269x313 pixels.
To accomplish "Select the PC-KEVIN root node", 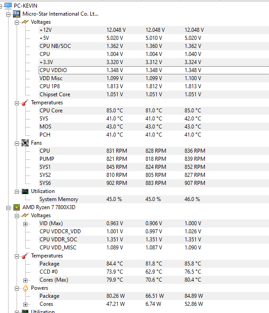I will (26, 6).
